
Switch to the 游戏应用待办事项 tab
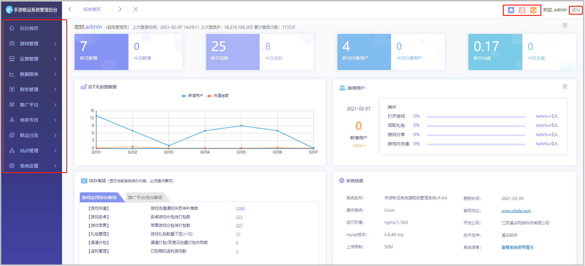[x=100, y=198]
